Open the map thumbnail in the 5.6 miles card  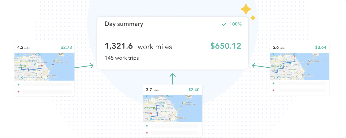(x=299, y=66)
